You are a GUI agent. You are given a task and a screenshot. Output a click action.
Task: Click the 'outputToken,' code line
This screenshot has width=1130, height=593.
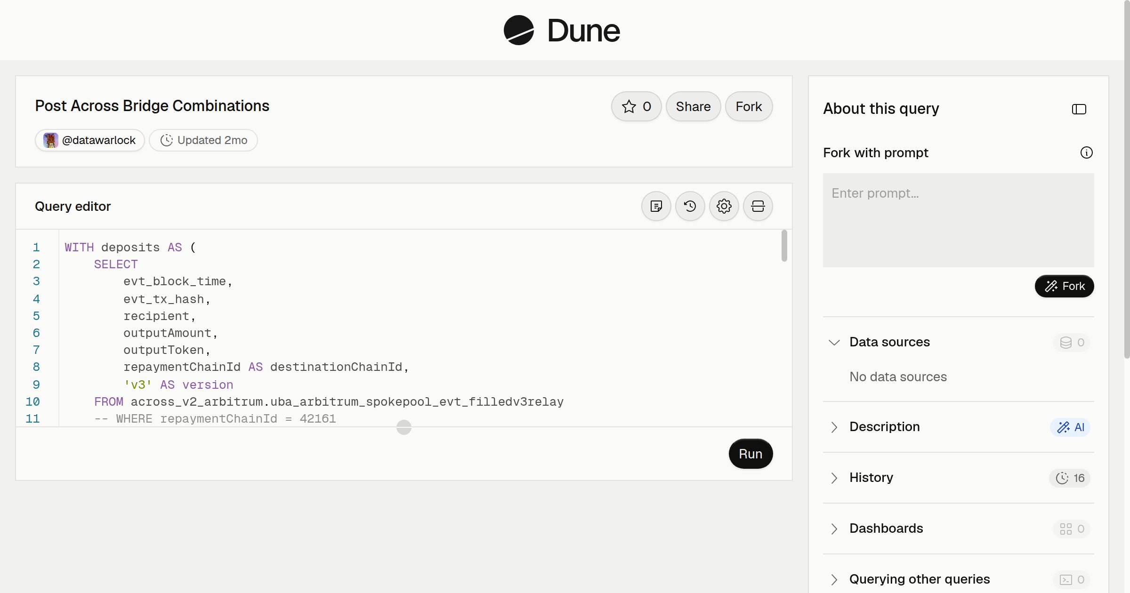click(x=167, y=350)
